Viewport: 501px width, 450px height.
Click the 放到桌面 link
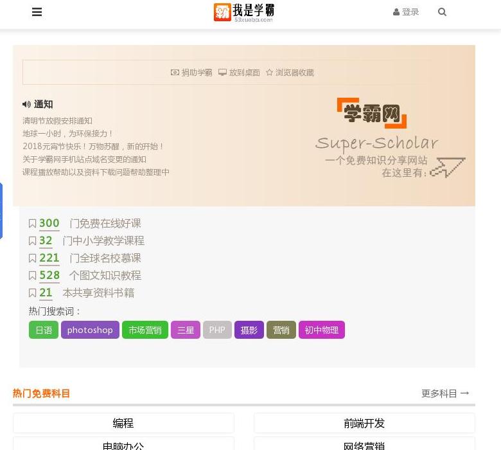click(x=239, y=73)
